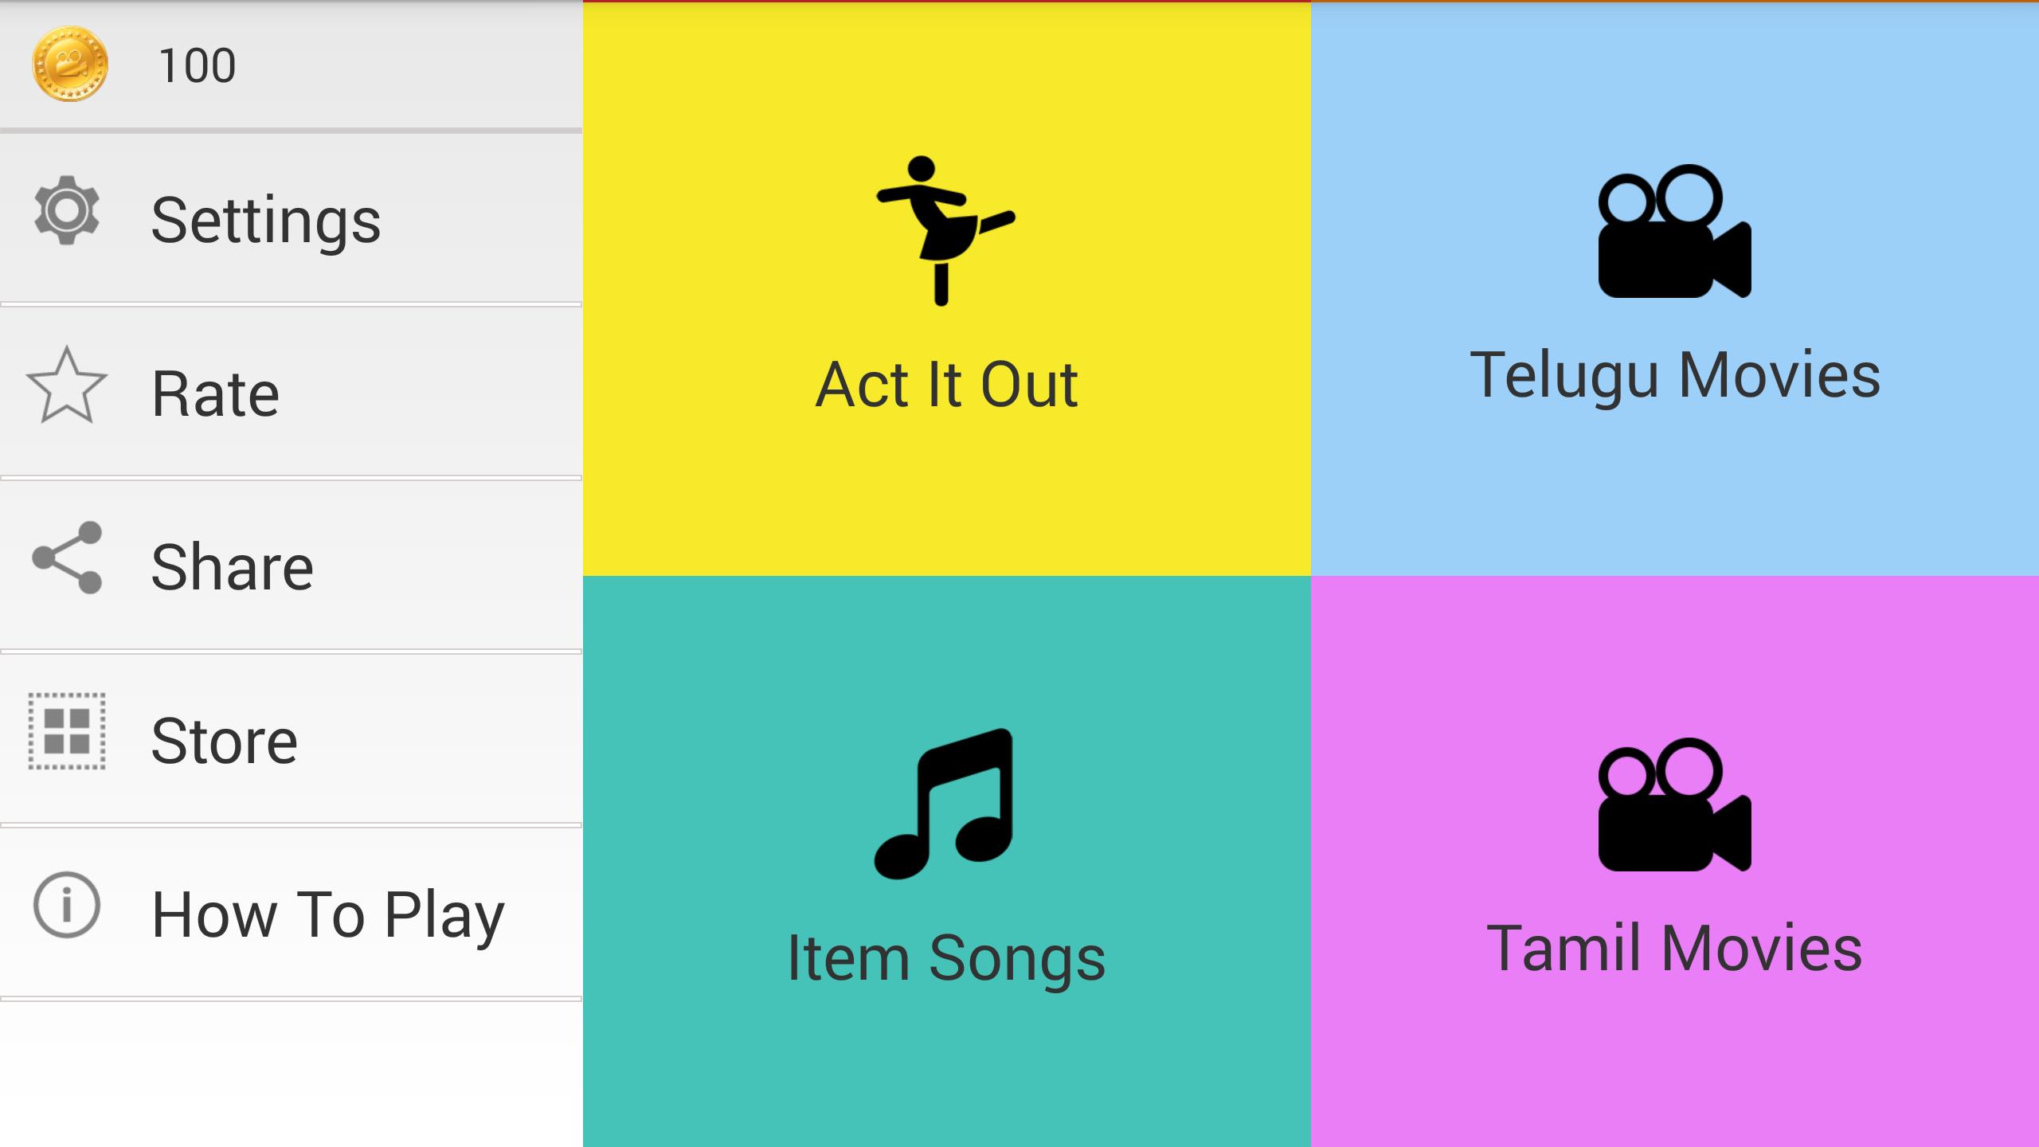Open the How To Play entry

[328, 914]
